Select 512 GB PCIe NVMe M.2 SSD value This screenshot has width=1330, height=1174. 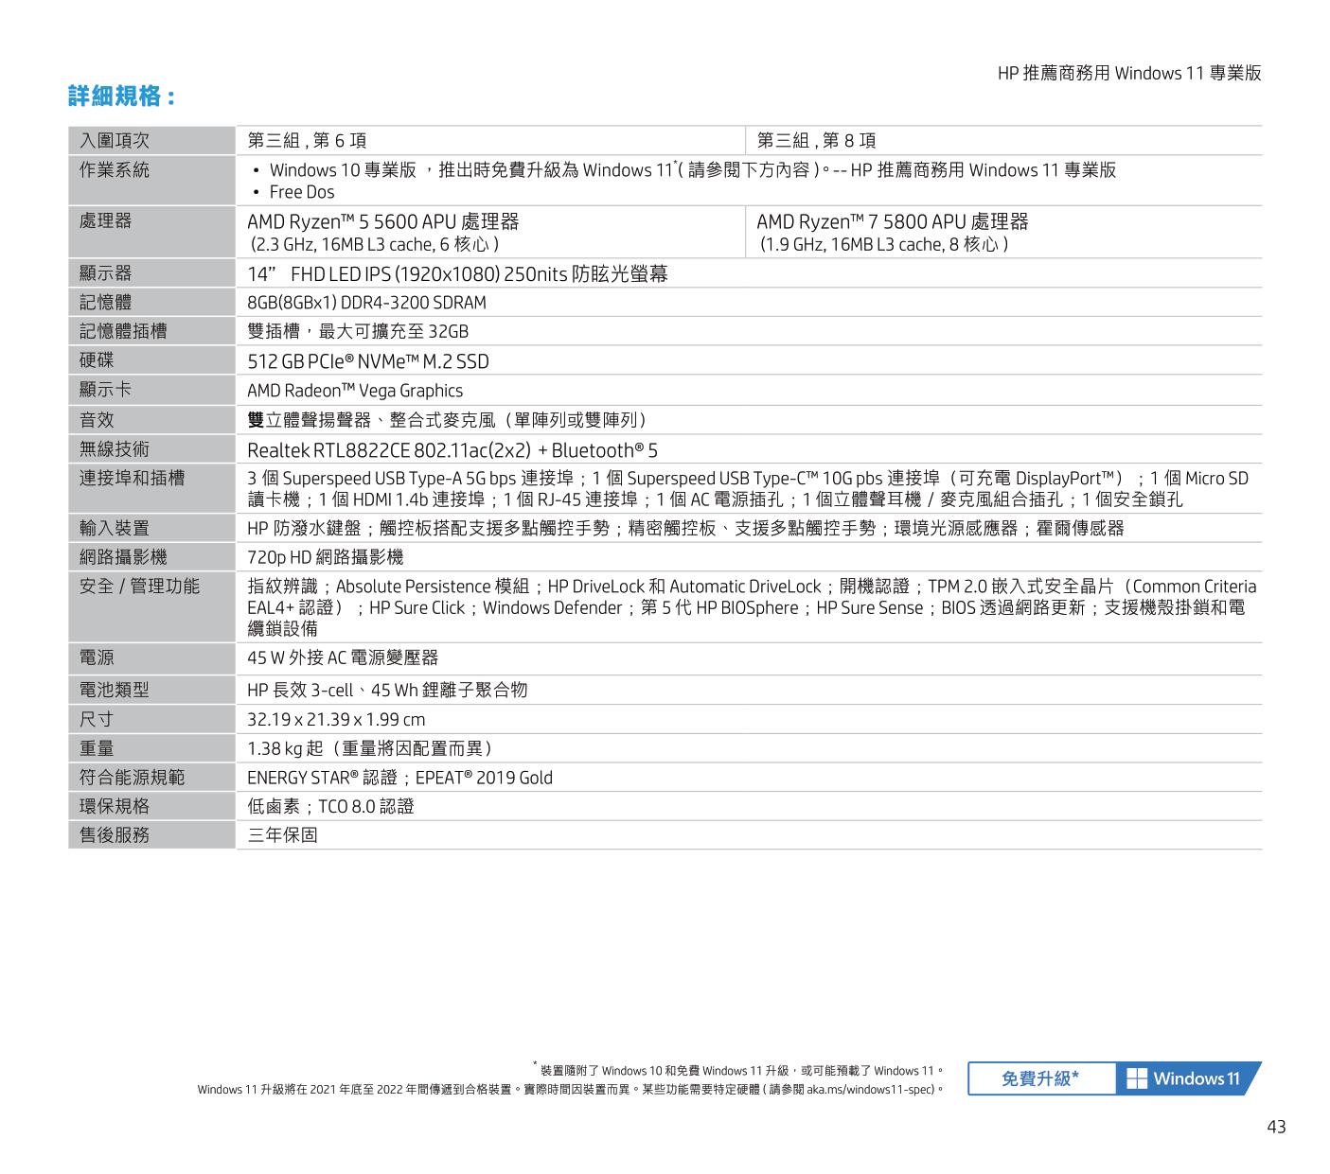click(x=368, y=361)
